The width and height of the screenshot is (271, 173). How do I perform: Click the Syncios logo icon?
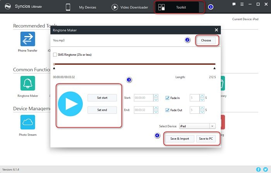click(8, 7)
